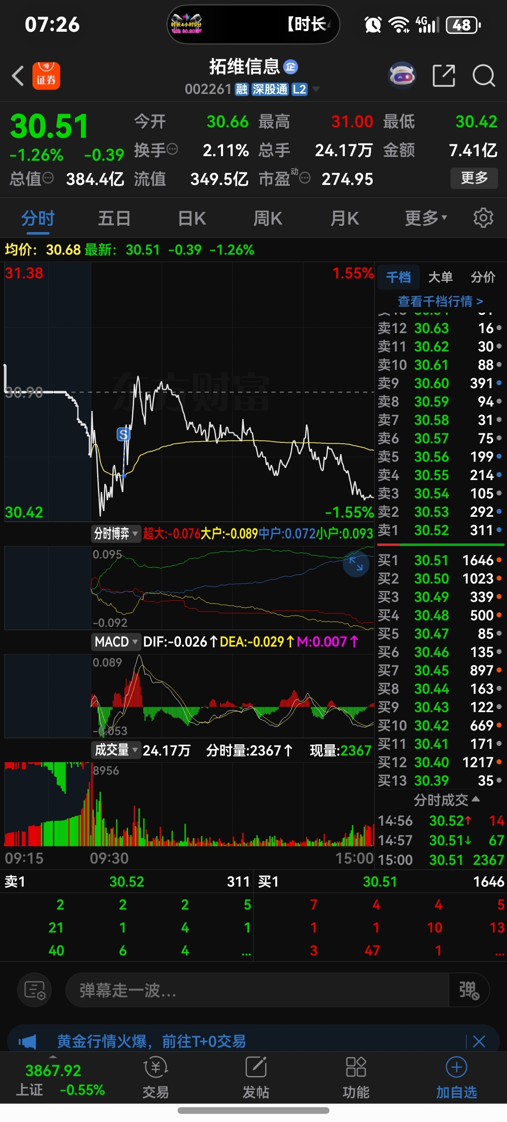Tap 卖1 price 30.52 in order book
This screenshot has height=1122, width=507.
coord(431,530)
